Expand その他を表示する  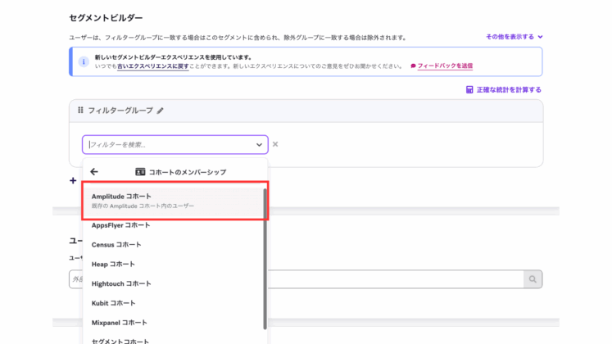514,37
